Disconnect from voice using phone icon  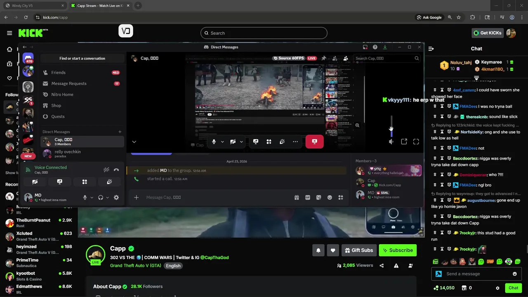pos(116,170)
